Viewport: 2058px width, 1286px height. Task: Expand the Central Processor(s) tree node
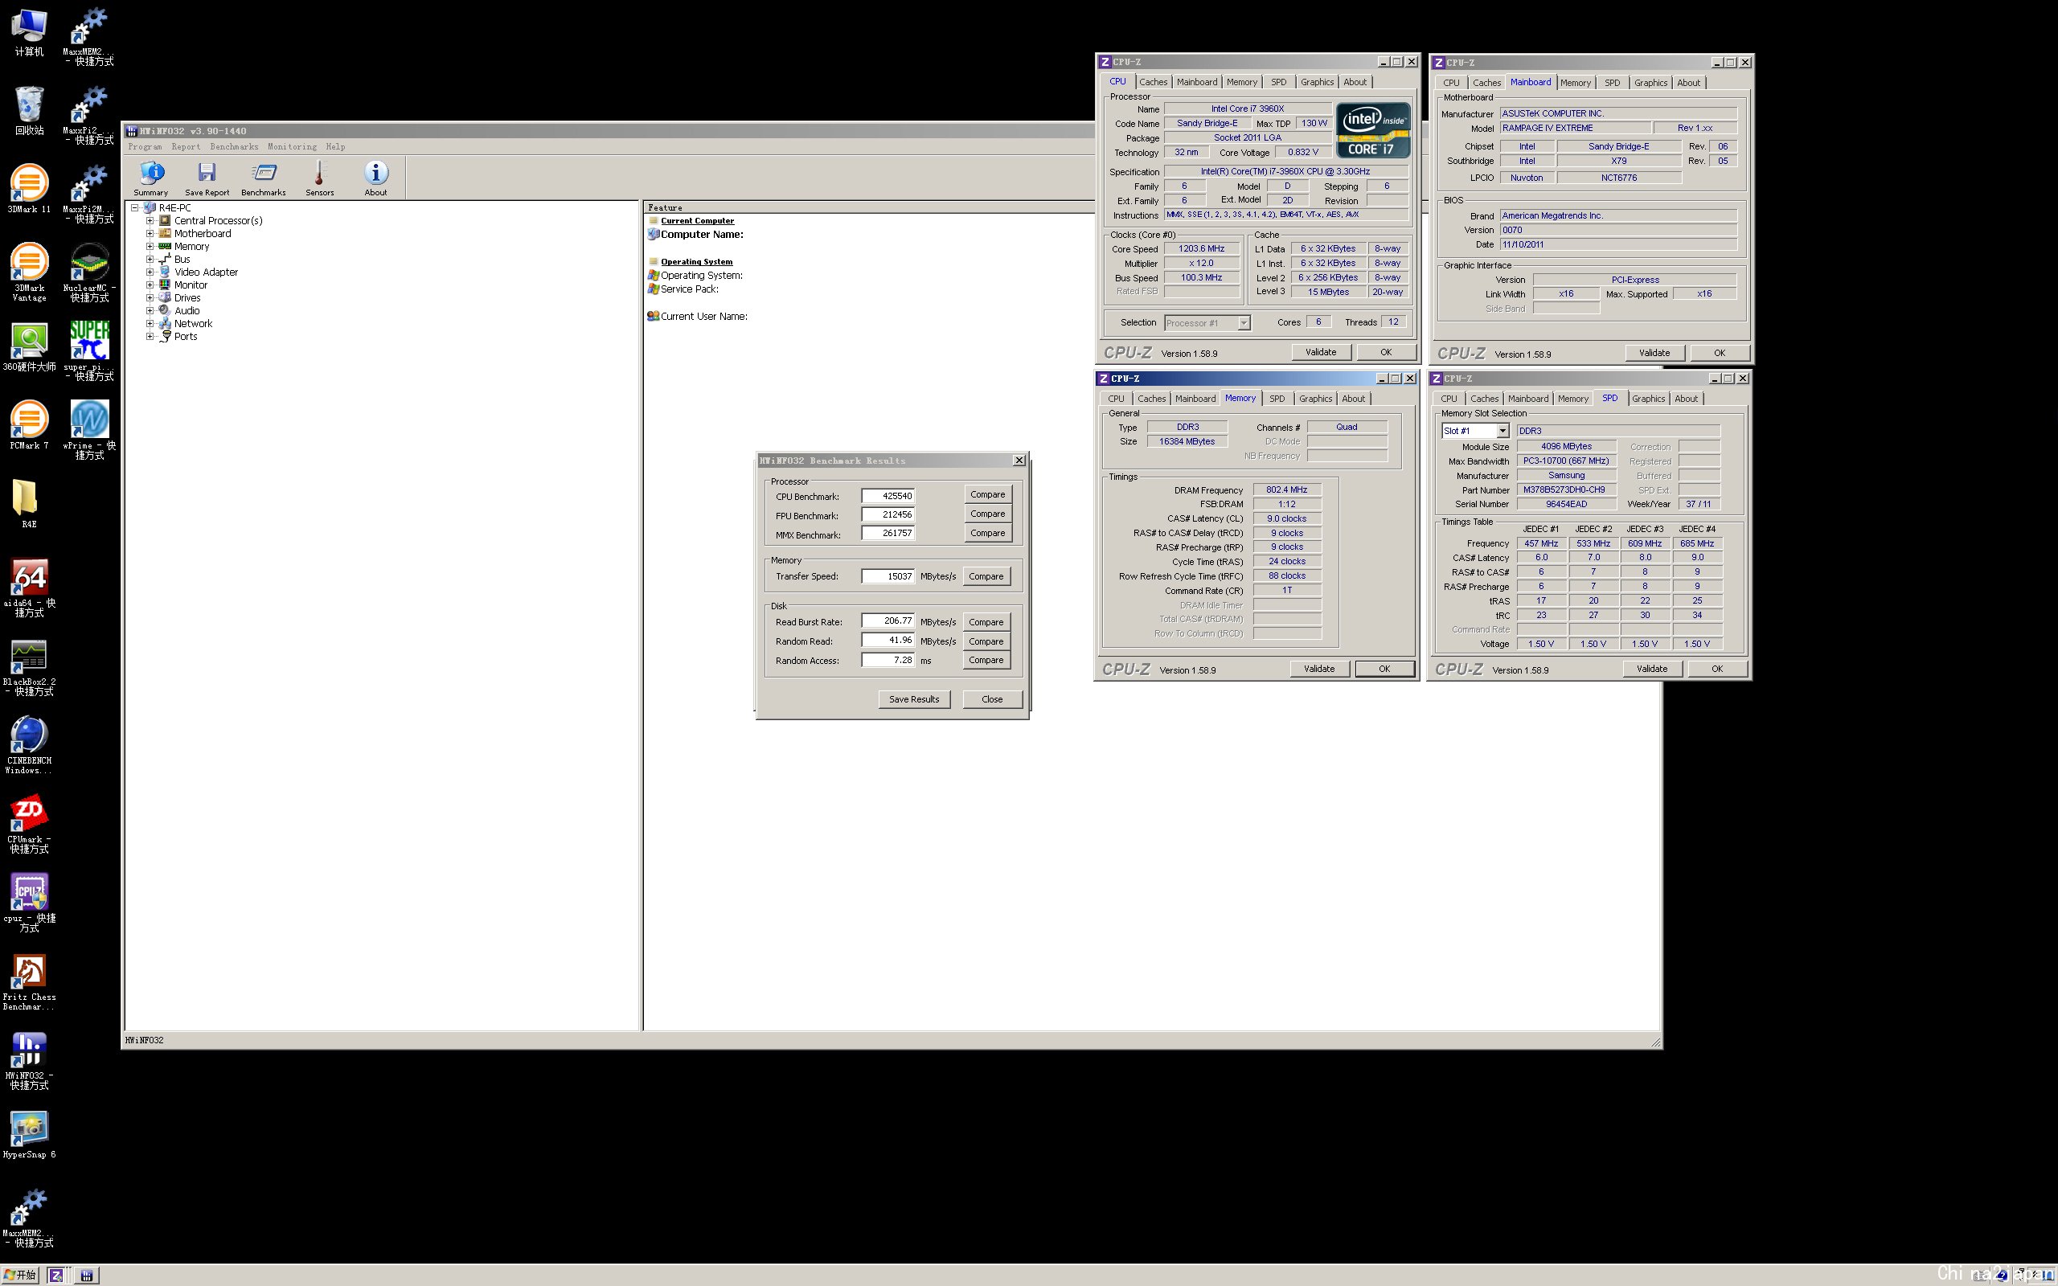[x=150, y=220]
